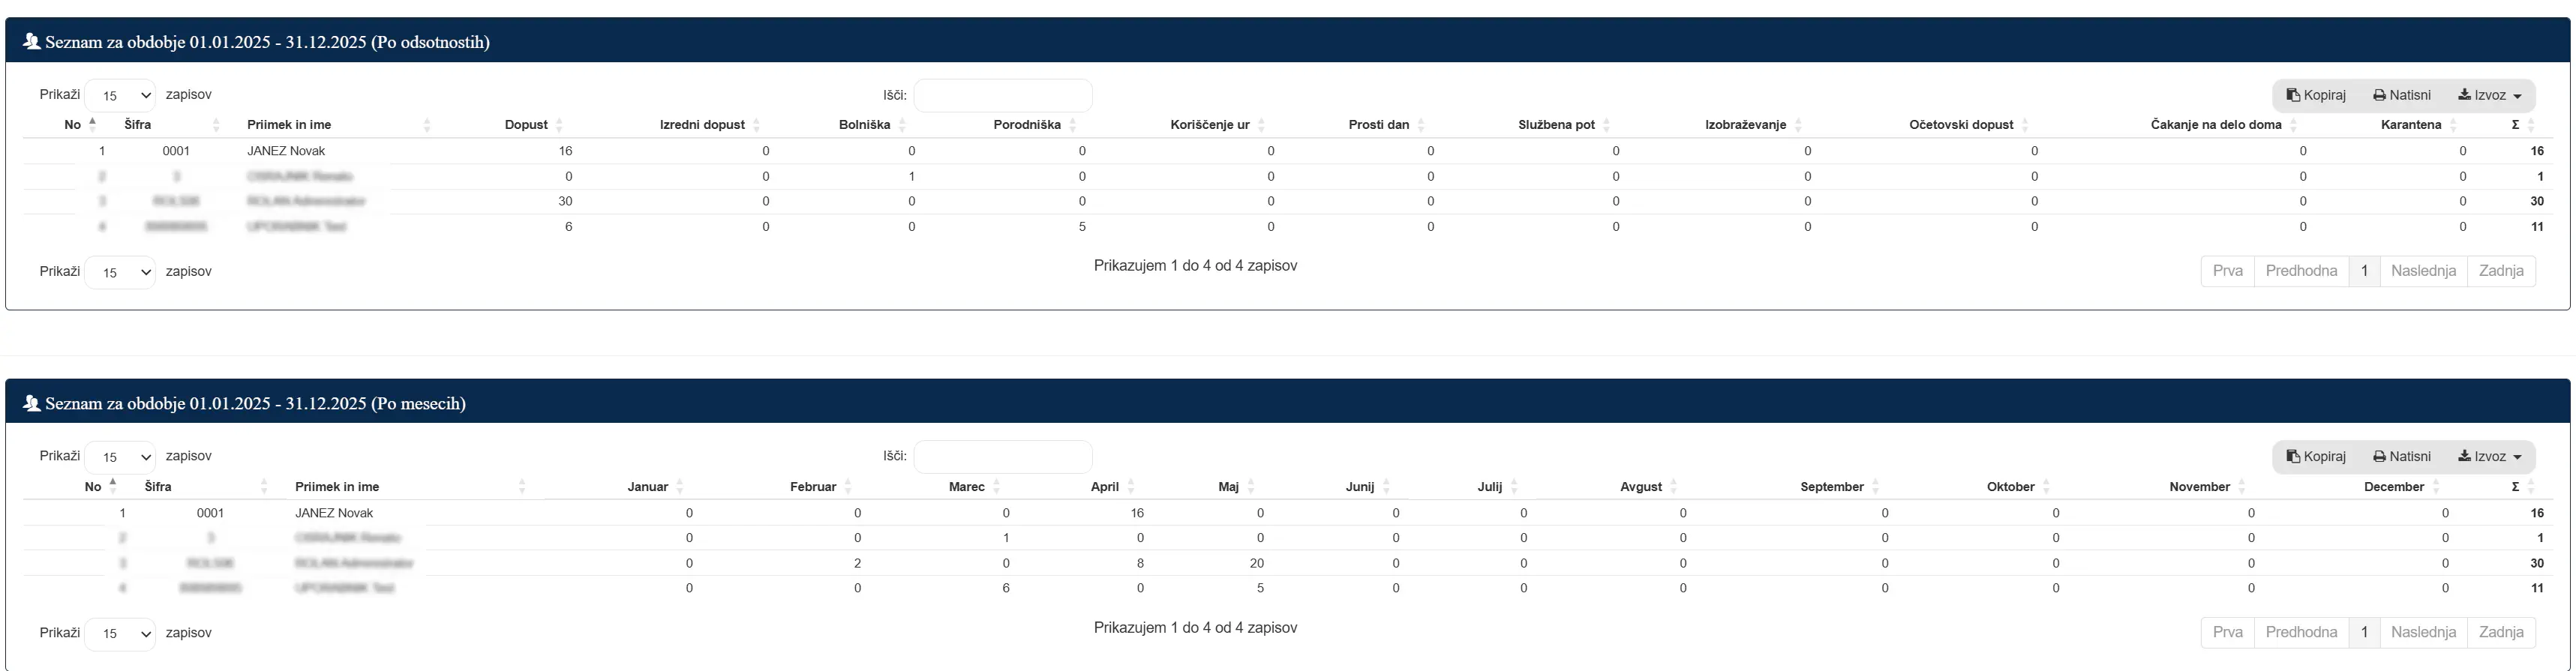Focus the Išči search field in monthly table
2576x671 pixels.
click(x=1003, y=457)
